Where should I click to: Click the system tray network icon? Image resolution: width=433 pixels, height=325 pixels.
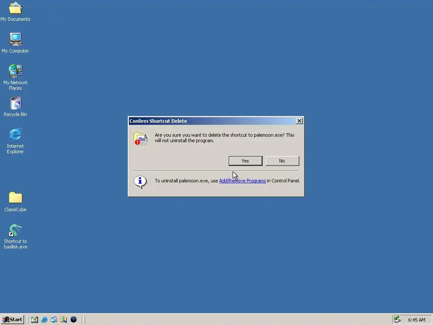(397, 319)
